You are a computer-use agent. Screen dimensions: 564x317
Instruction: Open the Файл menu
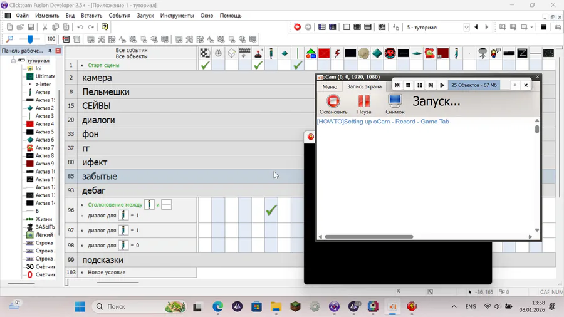coord(22,16)
